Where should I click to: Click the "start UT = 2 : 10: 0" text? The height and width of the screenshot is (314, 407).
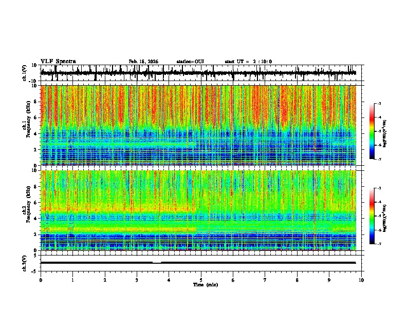click(x=248, y=62)
